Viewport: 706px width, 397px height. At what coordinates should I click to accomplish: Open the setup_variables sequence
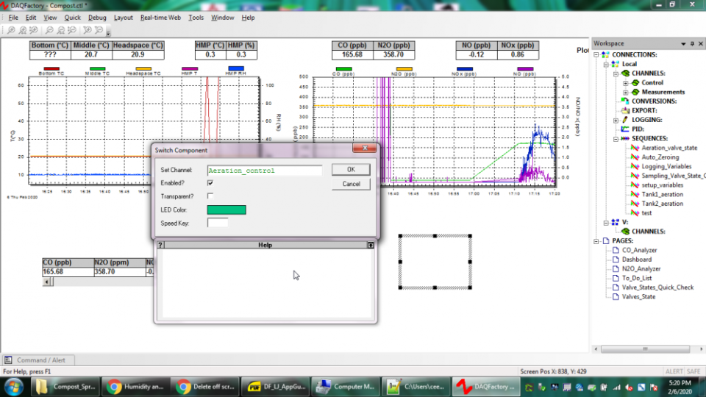[662, 185]
